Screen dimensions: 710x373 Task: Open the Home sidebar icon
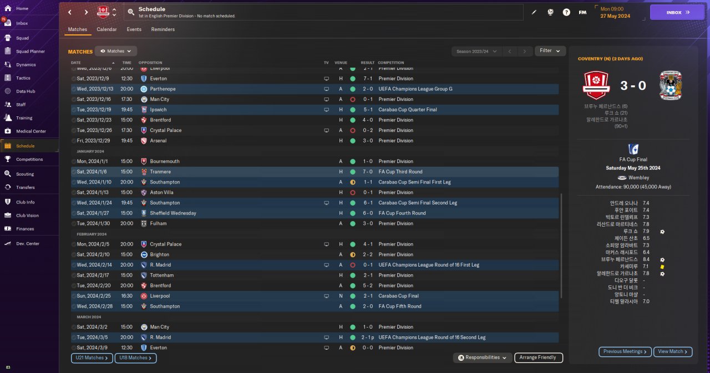8,8
